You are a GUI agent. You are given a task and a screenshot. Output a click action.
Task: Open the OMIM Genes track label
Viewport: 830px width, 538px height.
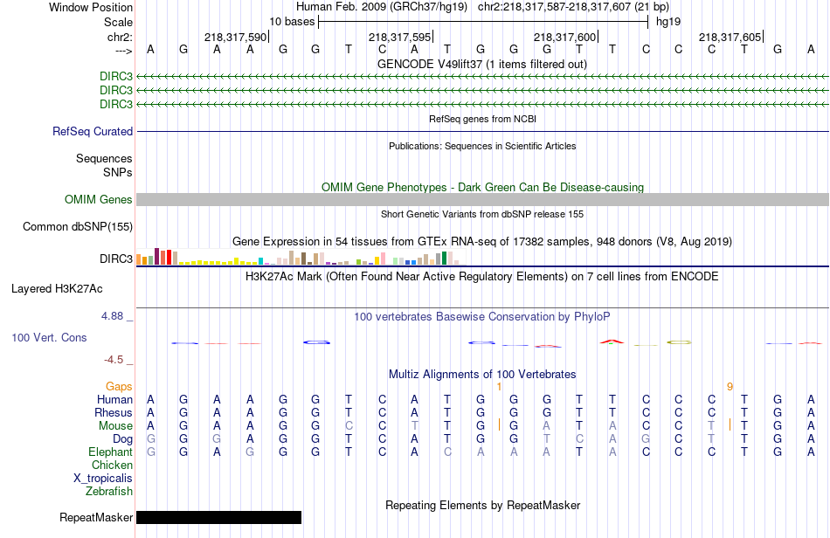click(98, 199)
